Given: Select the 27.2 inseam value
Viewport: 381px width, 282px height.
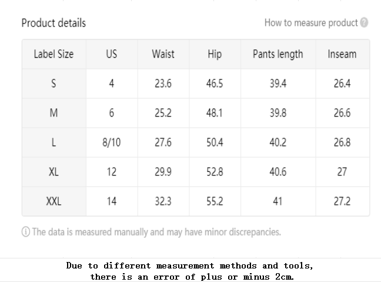Looking at the screenshot, I should tap(342, 201).
